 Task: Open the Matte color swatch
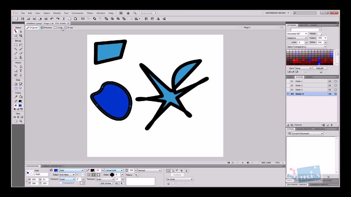pos(319,34)
